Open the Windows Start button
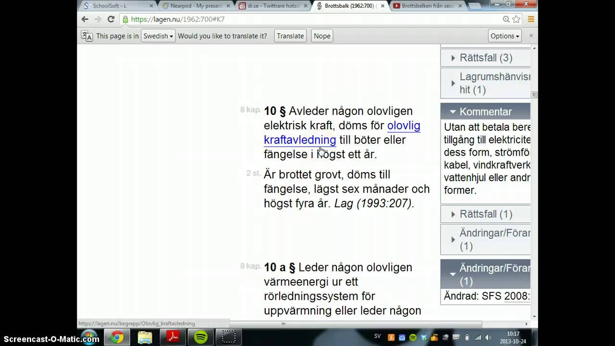The height and width of the screenshot is (346, 615). point(90,337)
